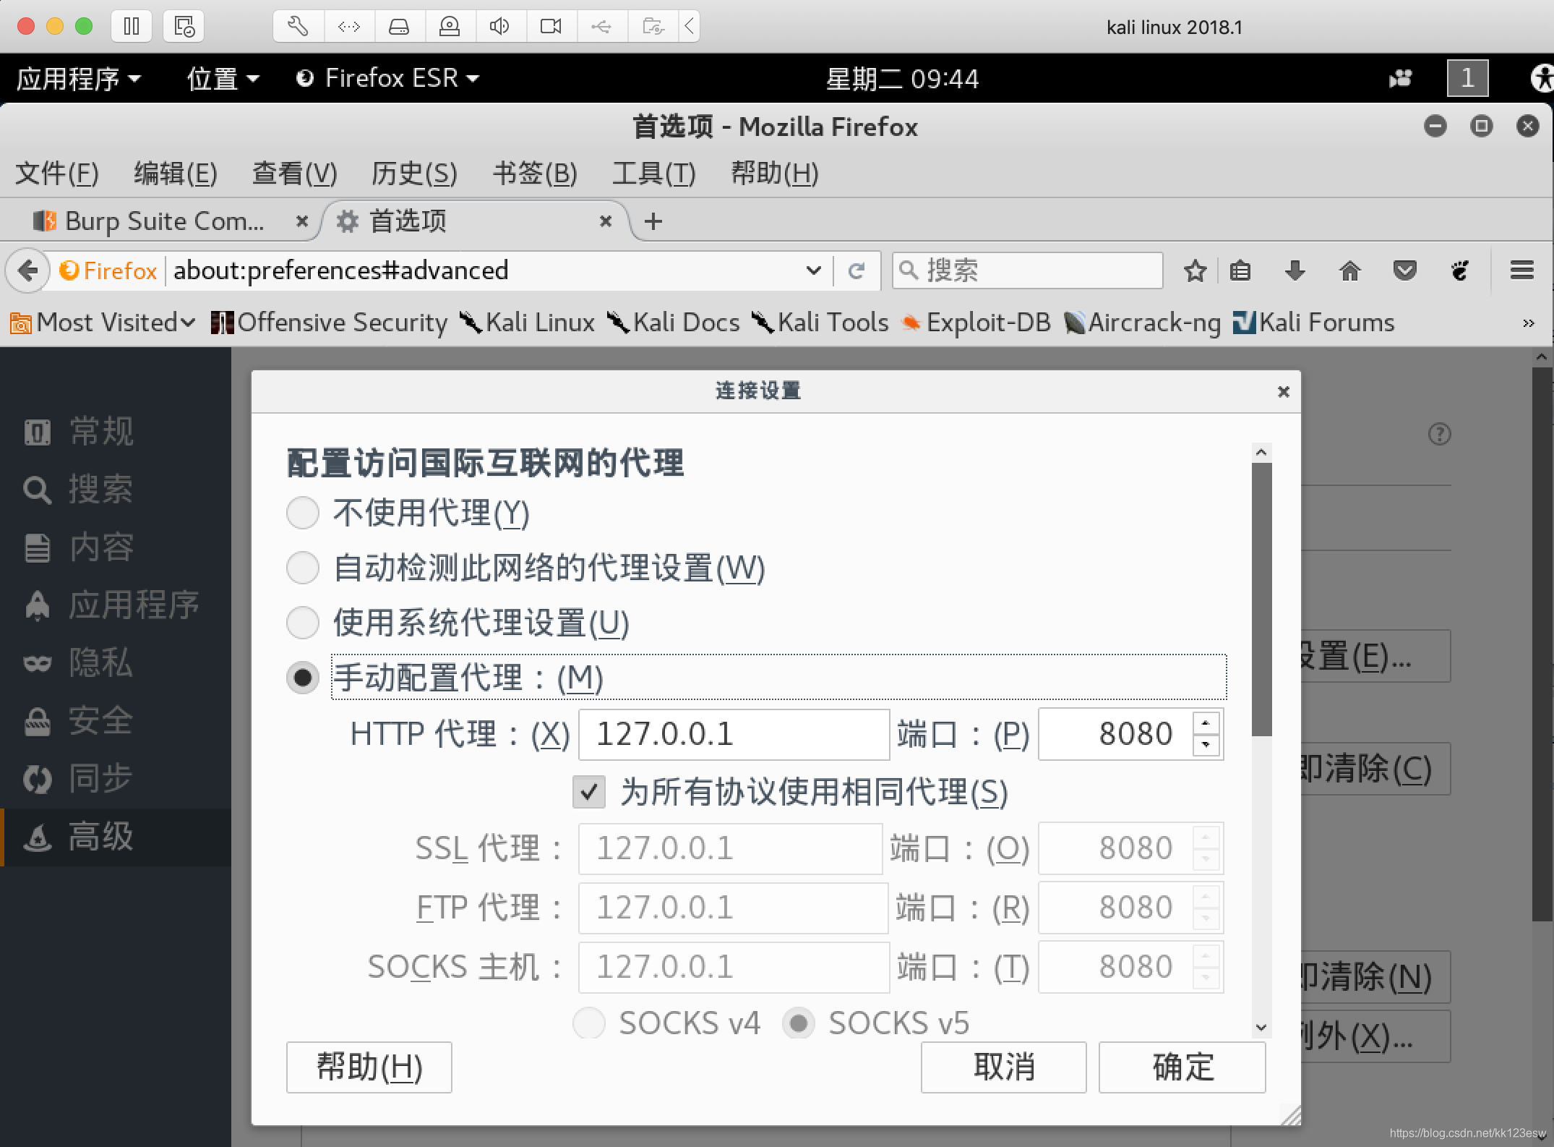Click the 取消 cancel button
1554x1147 pixels.
click(1003, 1067)
